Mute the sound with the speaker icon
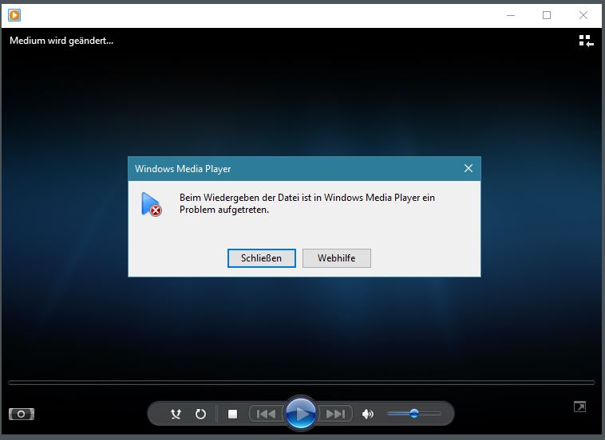 [367, 414]
